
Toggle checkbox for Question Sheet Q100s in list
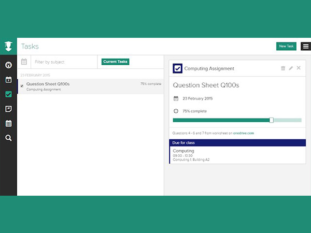[22, 86]
